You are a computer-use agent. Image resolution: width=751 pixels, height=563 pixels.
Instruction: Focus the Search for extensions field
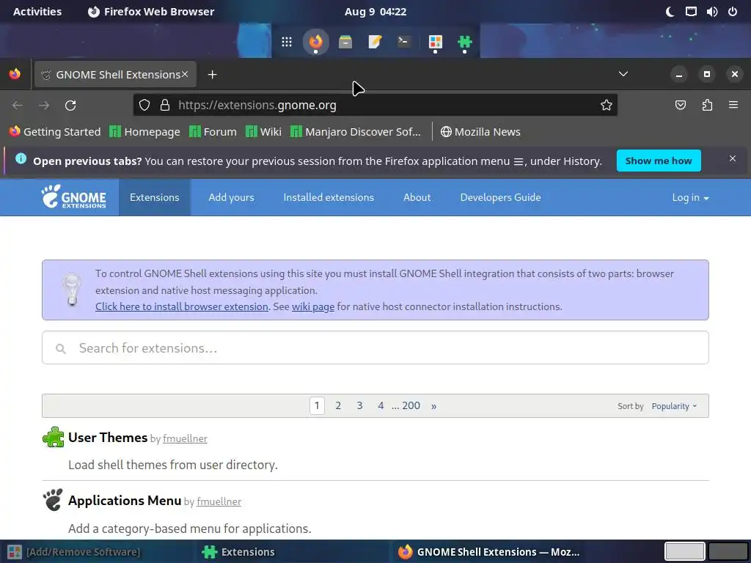tap(375, 347)
